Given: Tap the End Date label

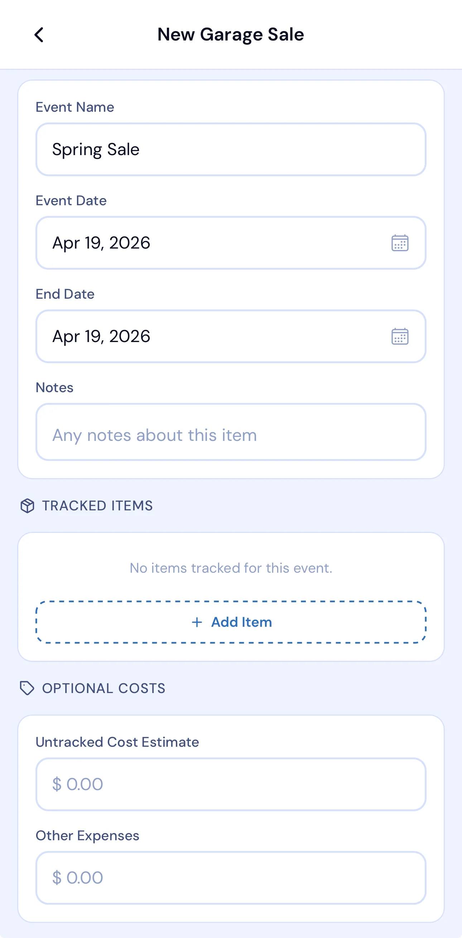Looking at the screenshot, I should [x=65, y=294].
